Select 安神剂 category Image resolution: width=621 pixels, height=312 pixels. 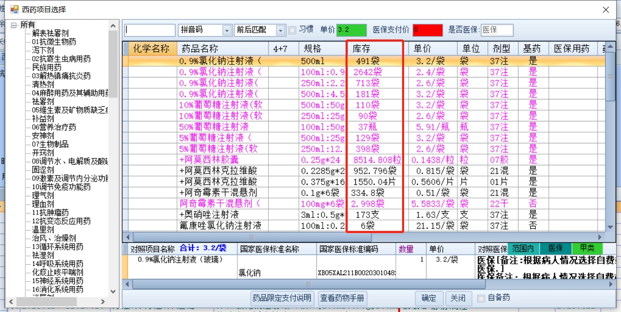coord(43,136)
